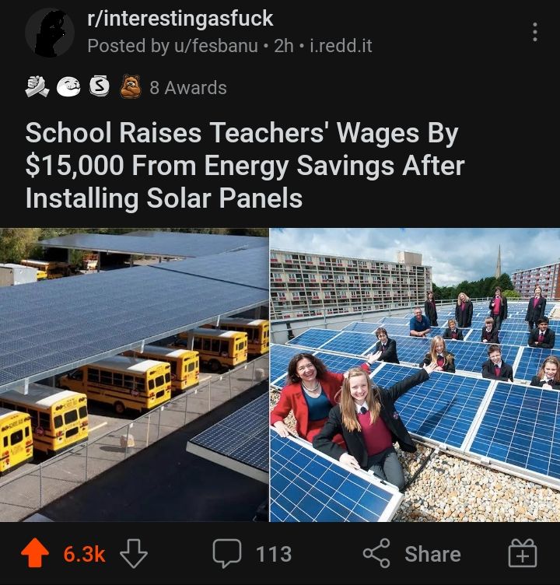Image resolution: width=560 pixels, height=585 pixels.
Task: Open post title about teachers' wages
Action: (x=245, y=165)
